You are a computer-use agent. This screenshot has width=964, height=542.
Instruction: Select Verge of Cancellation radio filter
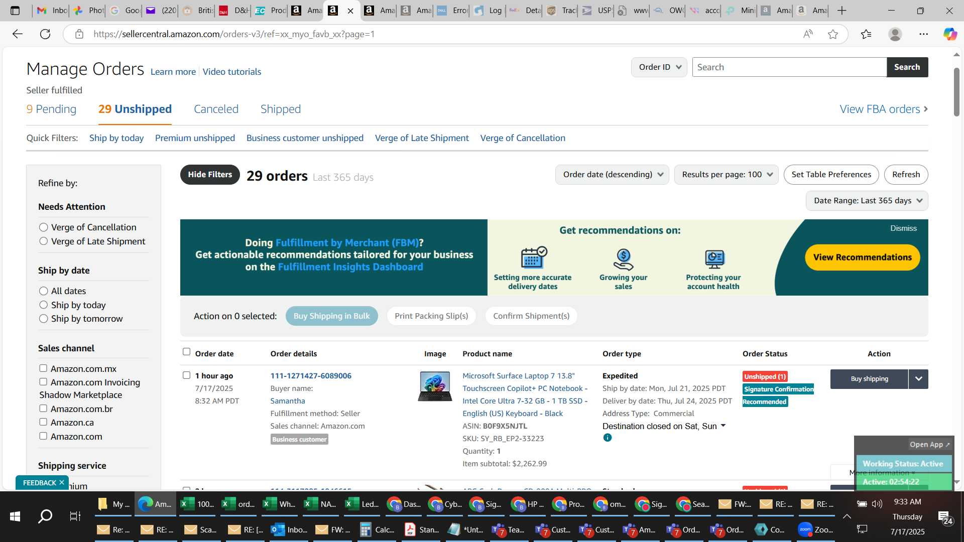click(x=44, y=227)
